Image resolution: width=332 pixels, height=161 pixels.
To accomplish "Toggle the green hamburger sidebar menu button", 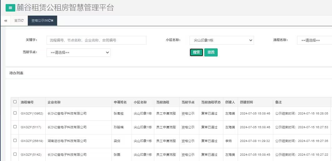I will click(x=10, y=8).
